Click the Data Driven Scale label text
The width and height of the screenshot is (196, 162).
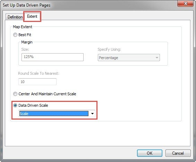click(33, 105)
